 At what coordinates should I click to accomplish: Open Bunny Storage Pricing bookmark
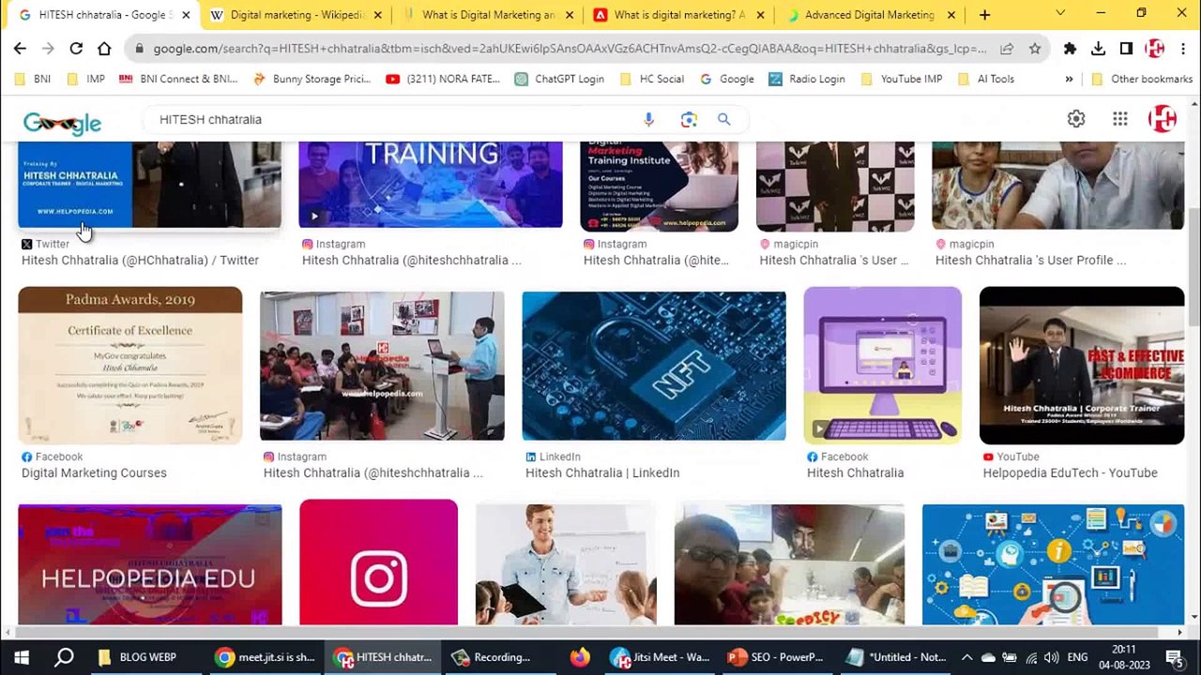[x=312, y=79]
